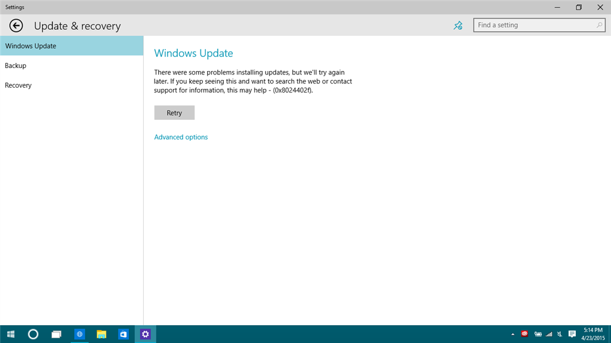Go back with the arrow icon

[16, 26]
